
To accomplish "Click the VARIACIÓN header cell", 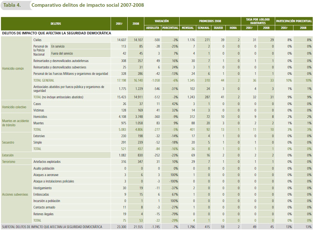I will tap(162, 21).
